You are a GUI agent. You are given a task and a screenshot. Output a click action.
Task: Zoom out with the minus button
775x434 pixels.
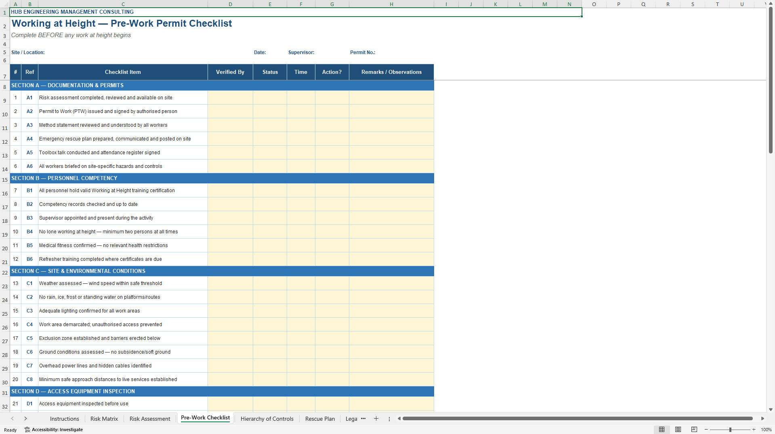[706, 430]
